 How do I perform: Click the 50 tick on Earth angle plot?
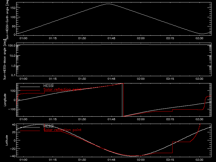(14, 26)
